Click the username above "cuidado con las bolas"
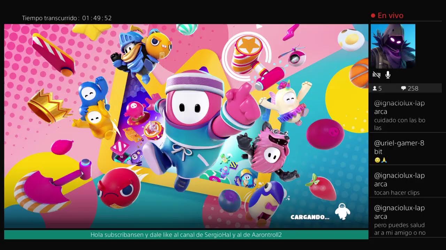 coord(399,107)
